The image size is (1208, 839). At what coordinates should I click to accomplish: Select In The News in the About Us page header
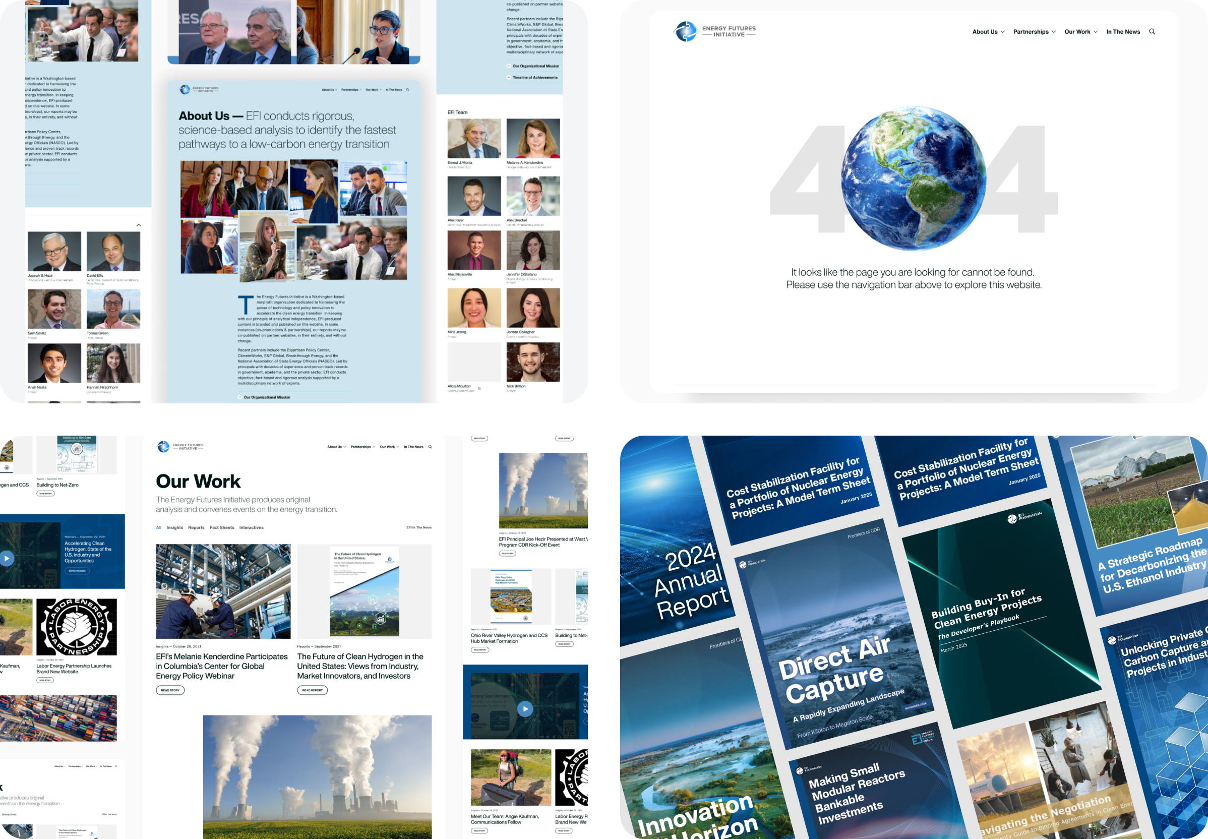tap(394, 90)
